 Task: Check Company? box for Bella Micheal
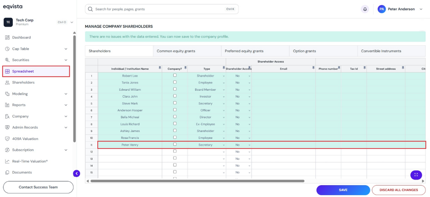pyautogui.click(x=175, y=117)
